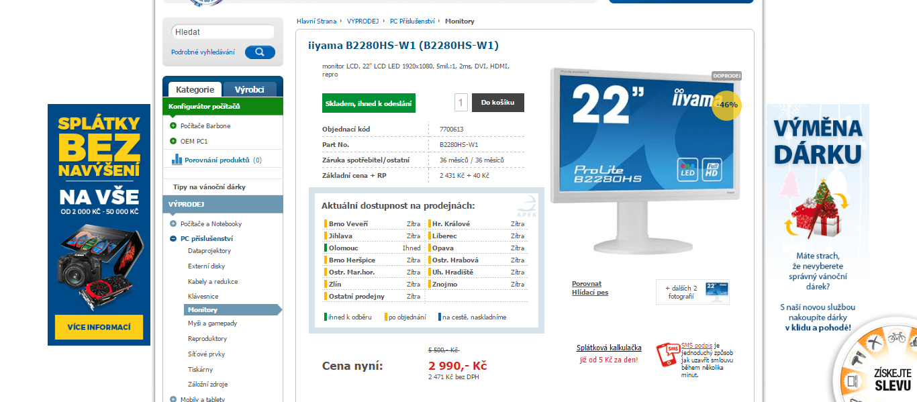This screenshot has height=402, width=917.
Task: Open the SMS podpis link
Action: point(697,345)
